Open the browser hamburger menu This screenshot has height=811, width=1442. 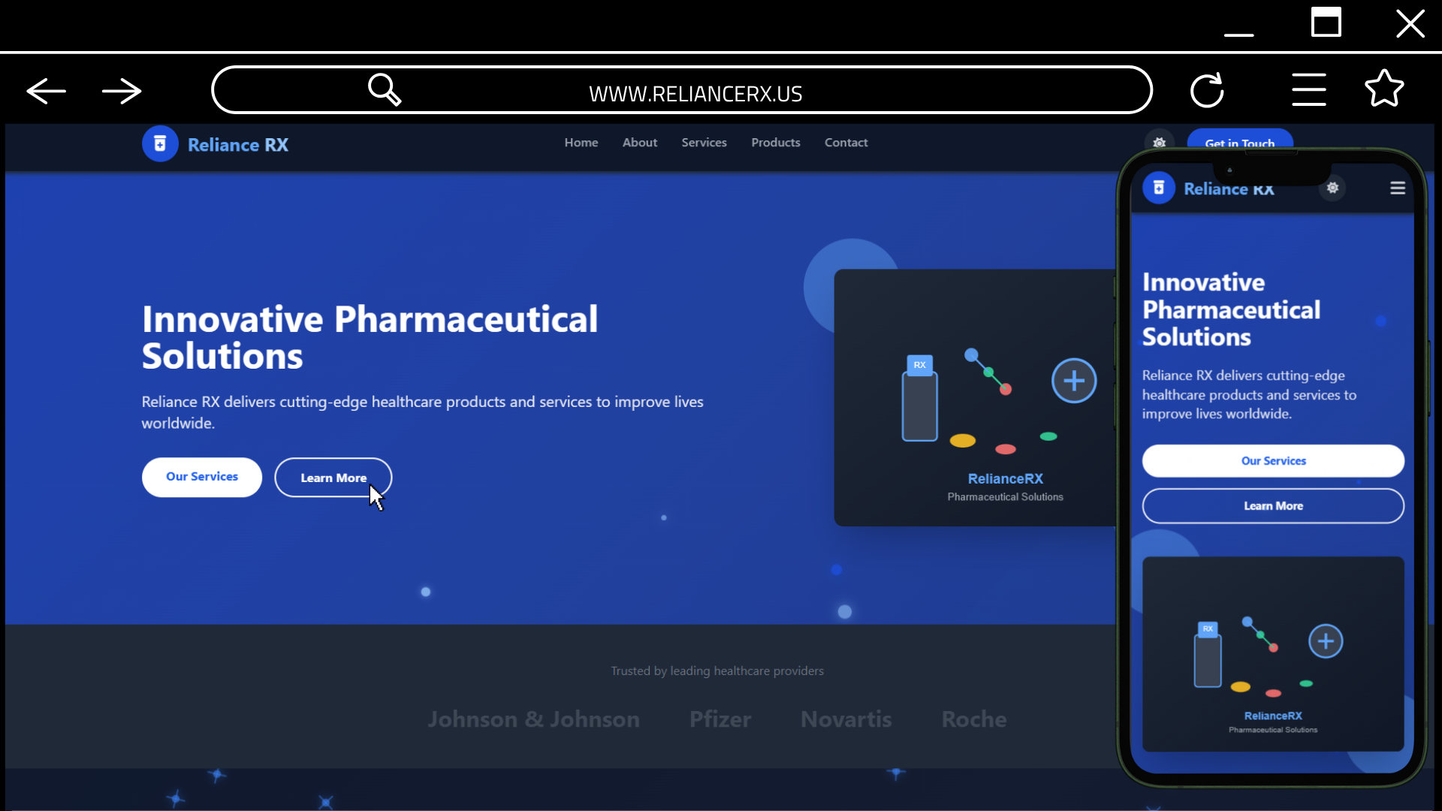[1308, 89]
